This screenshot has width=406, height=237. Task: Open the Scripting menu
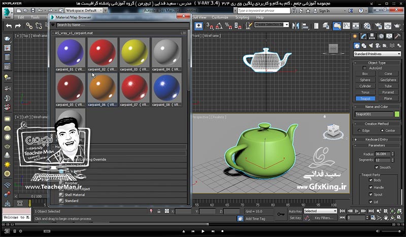coord(242,17)
